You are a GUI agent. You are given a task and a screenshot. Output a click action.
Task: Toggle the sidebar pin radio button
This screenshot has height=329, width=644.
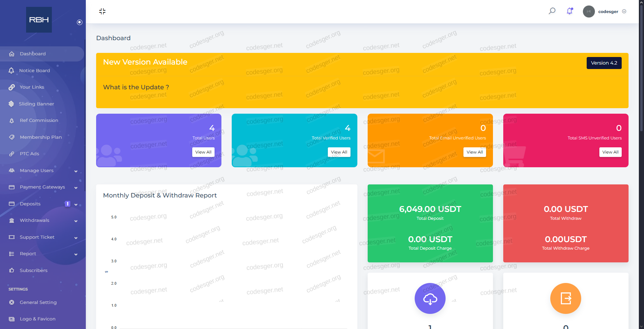(x=80, y=22)
